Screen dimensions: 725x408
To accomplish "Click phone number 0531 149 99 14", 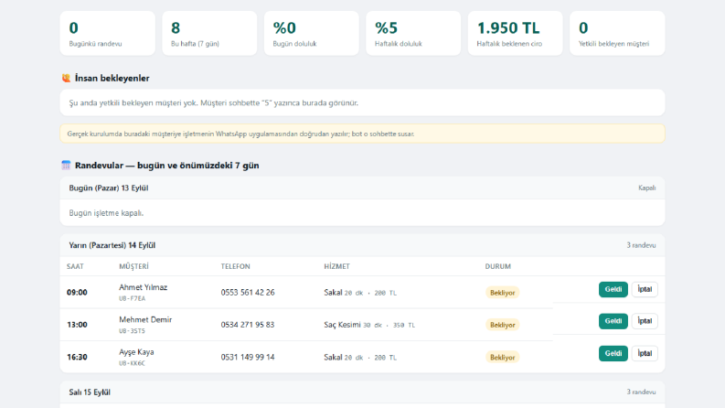I will pos(248,357).
